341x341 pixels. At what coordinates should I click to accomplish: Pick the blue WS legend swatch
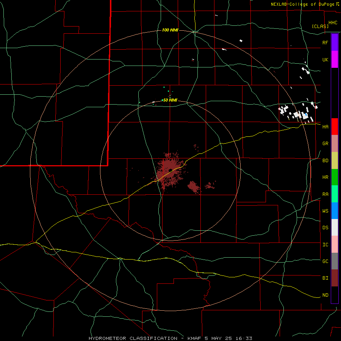point(335,211)
